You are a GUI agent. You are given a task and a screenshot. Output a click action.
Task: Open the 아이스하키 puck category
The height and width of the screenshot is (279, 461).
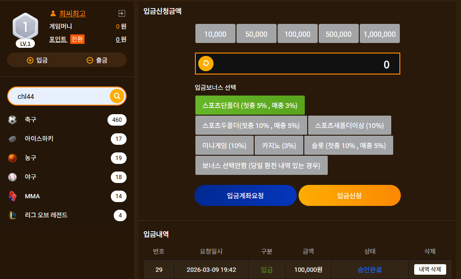click(12, 139)
